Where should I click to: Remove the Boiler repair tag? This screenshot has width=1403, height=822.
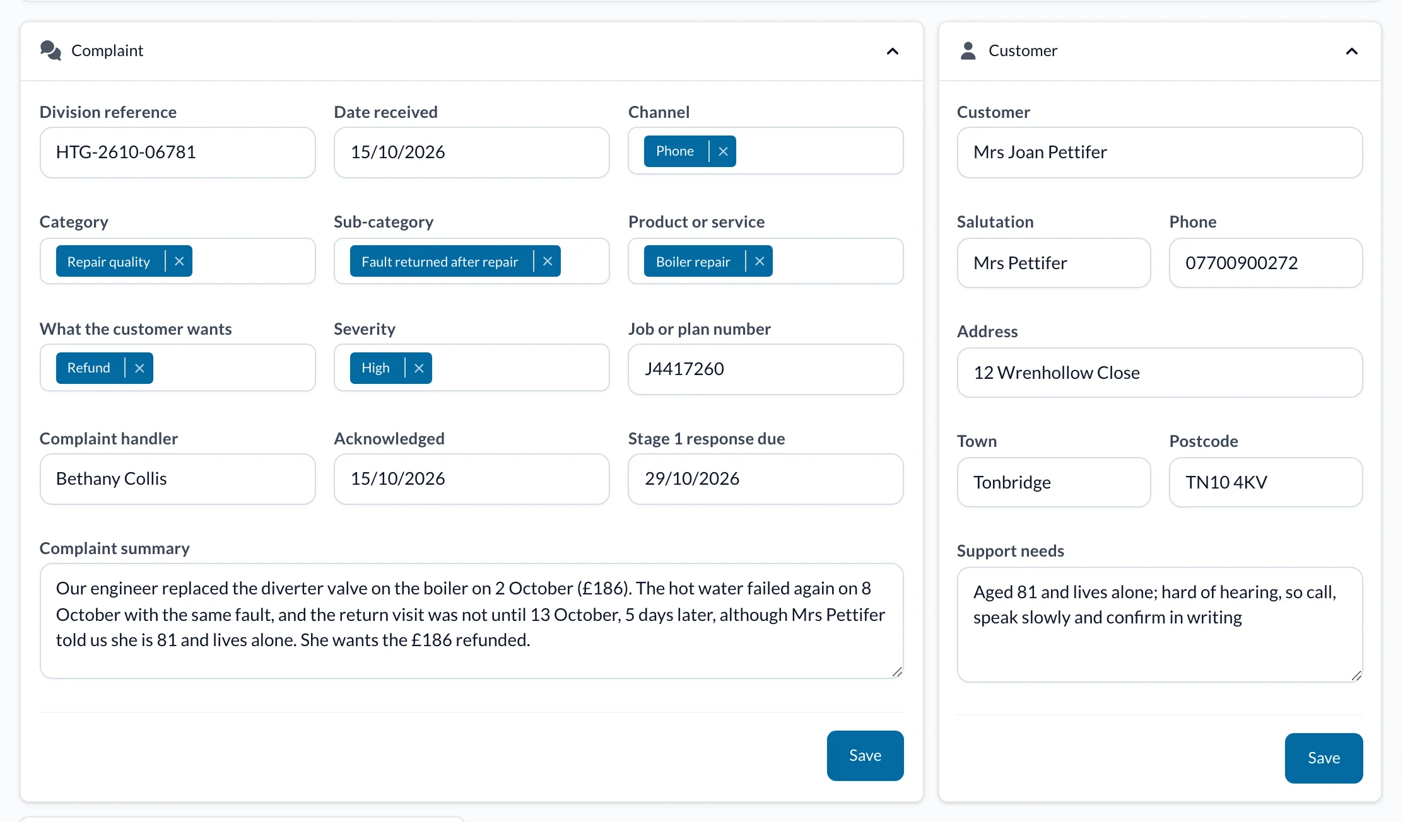[760, 261]
